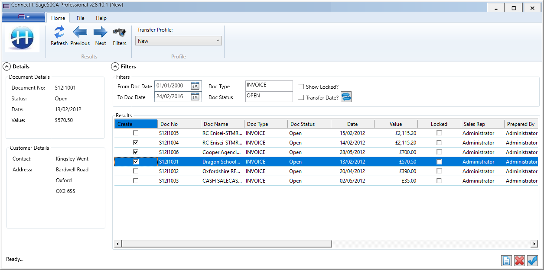Screen dimensions: 544x270
Task: Open the To Doc Date calendar picker
Action: click(x=195, y=97)
